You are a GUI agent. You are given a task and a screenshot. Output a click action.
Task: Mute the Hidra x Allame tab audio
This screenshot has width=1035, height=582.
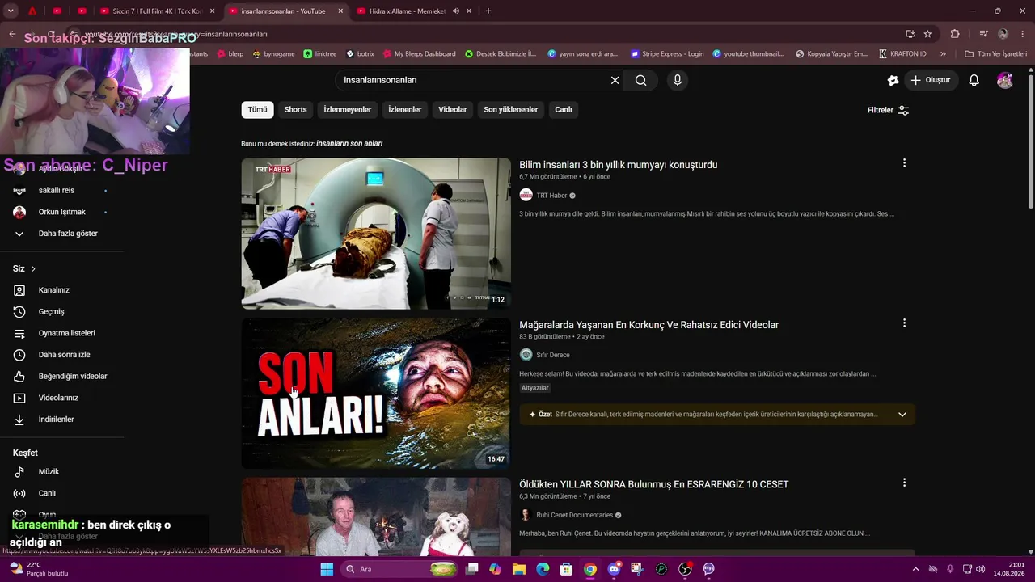coord(456,11)
